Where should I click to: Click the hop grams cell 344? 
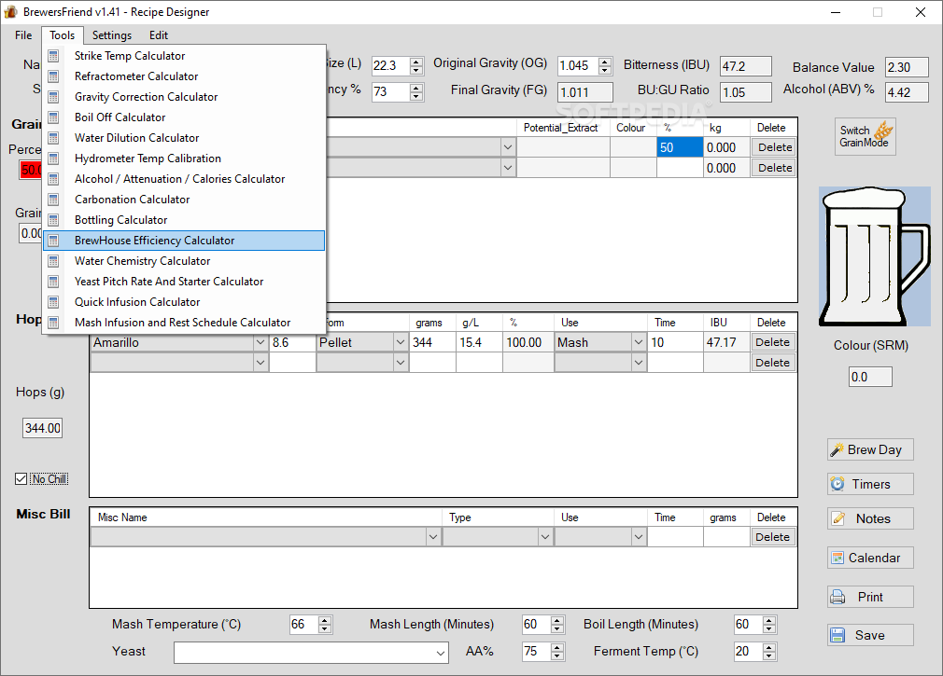432,342
